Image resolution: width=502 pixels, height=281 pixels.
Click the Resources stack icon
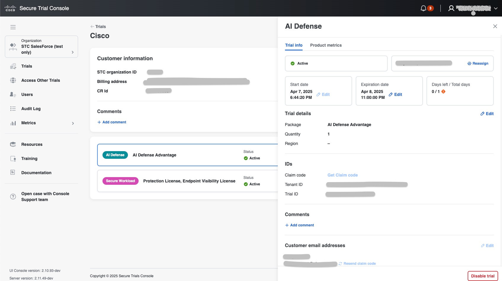coord(13,144)
